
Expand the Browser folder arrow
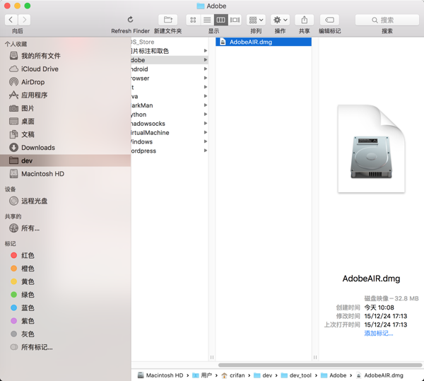(206, 78)
